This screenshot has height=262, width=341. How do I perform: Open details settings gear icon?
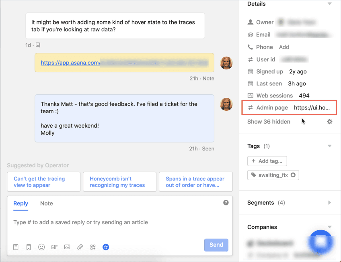(x=330, y=122)
